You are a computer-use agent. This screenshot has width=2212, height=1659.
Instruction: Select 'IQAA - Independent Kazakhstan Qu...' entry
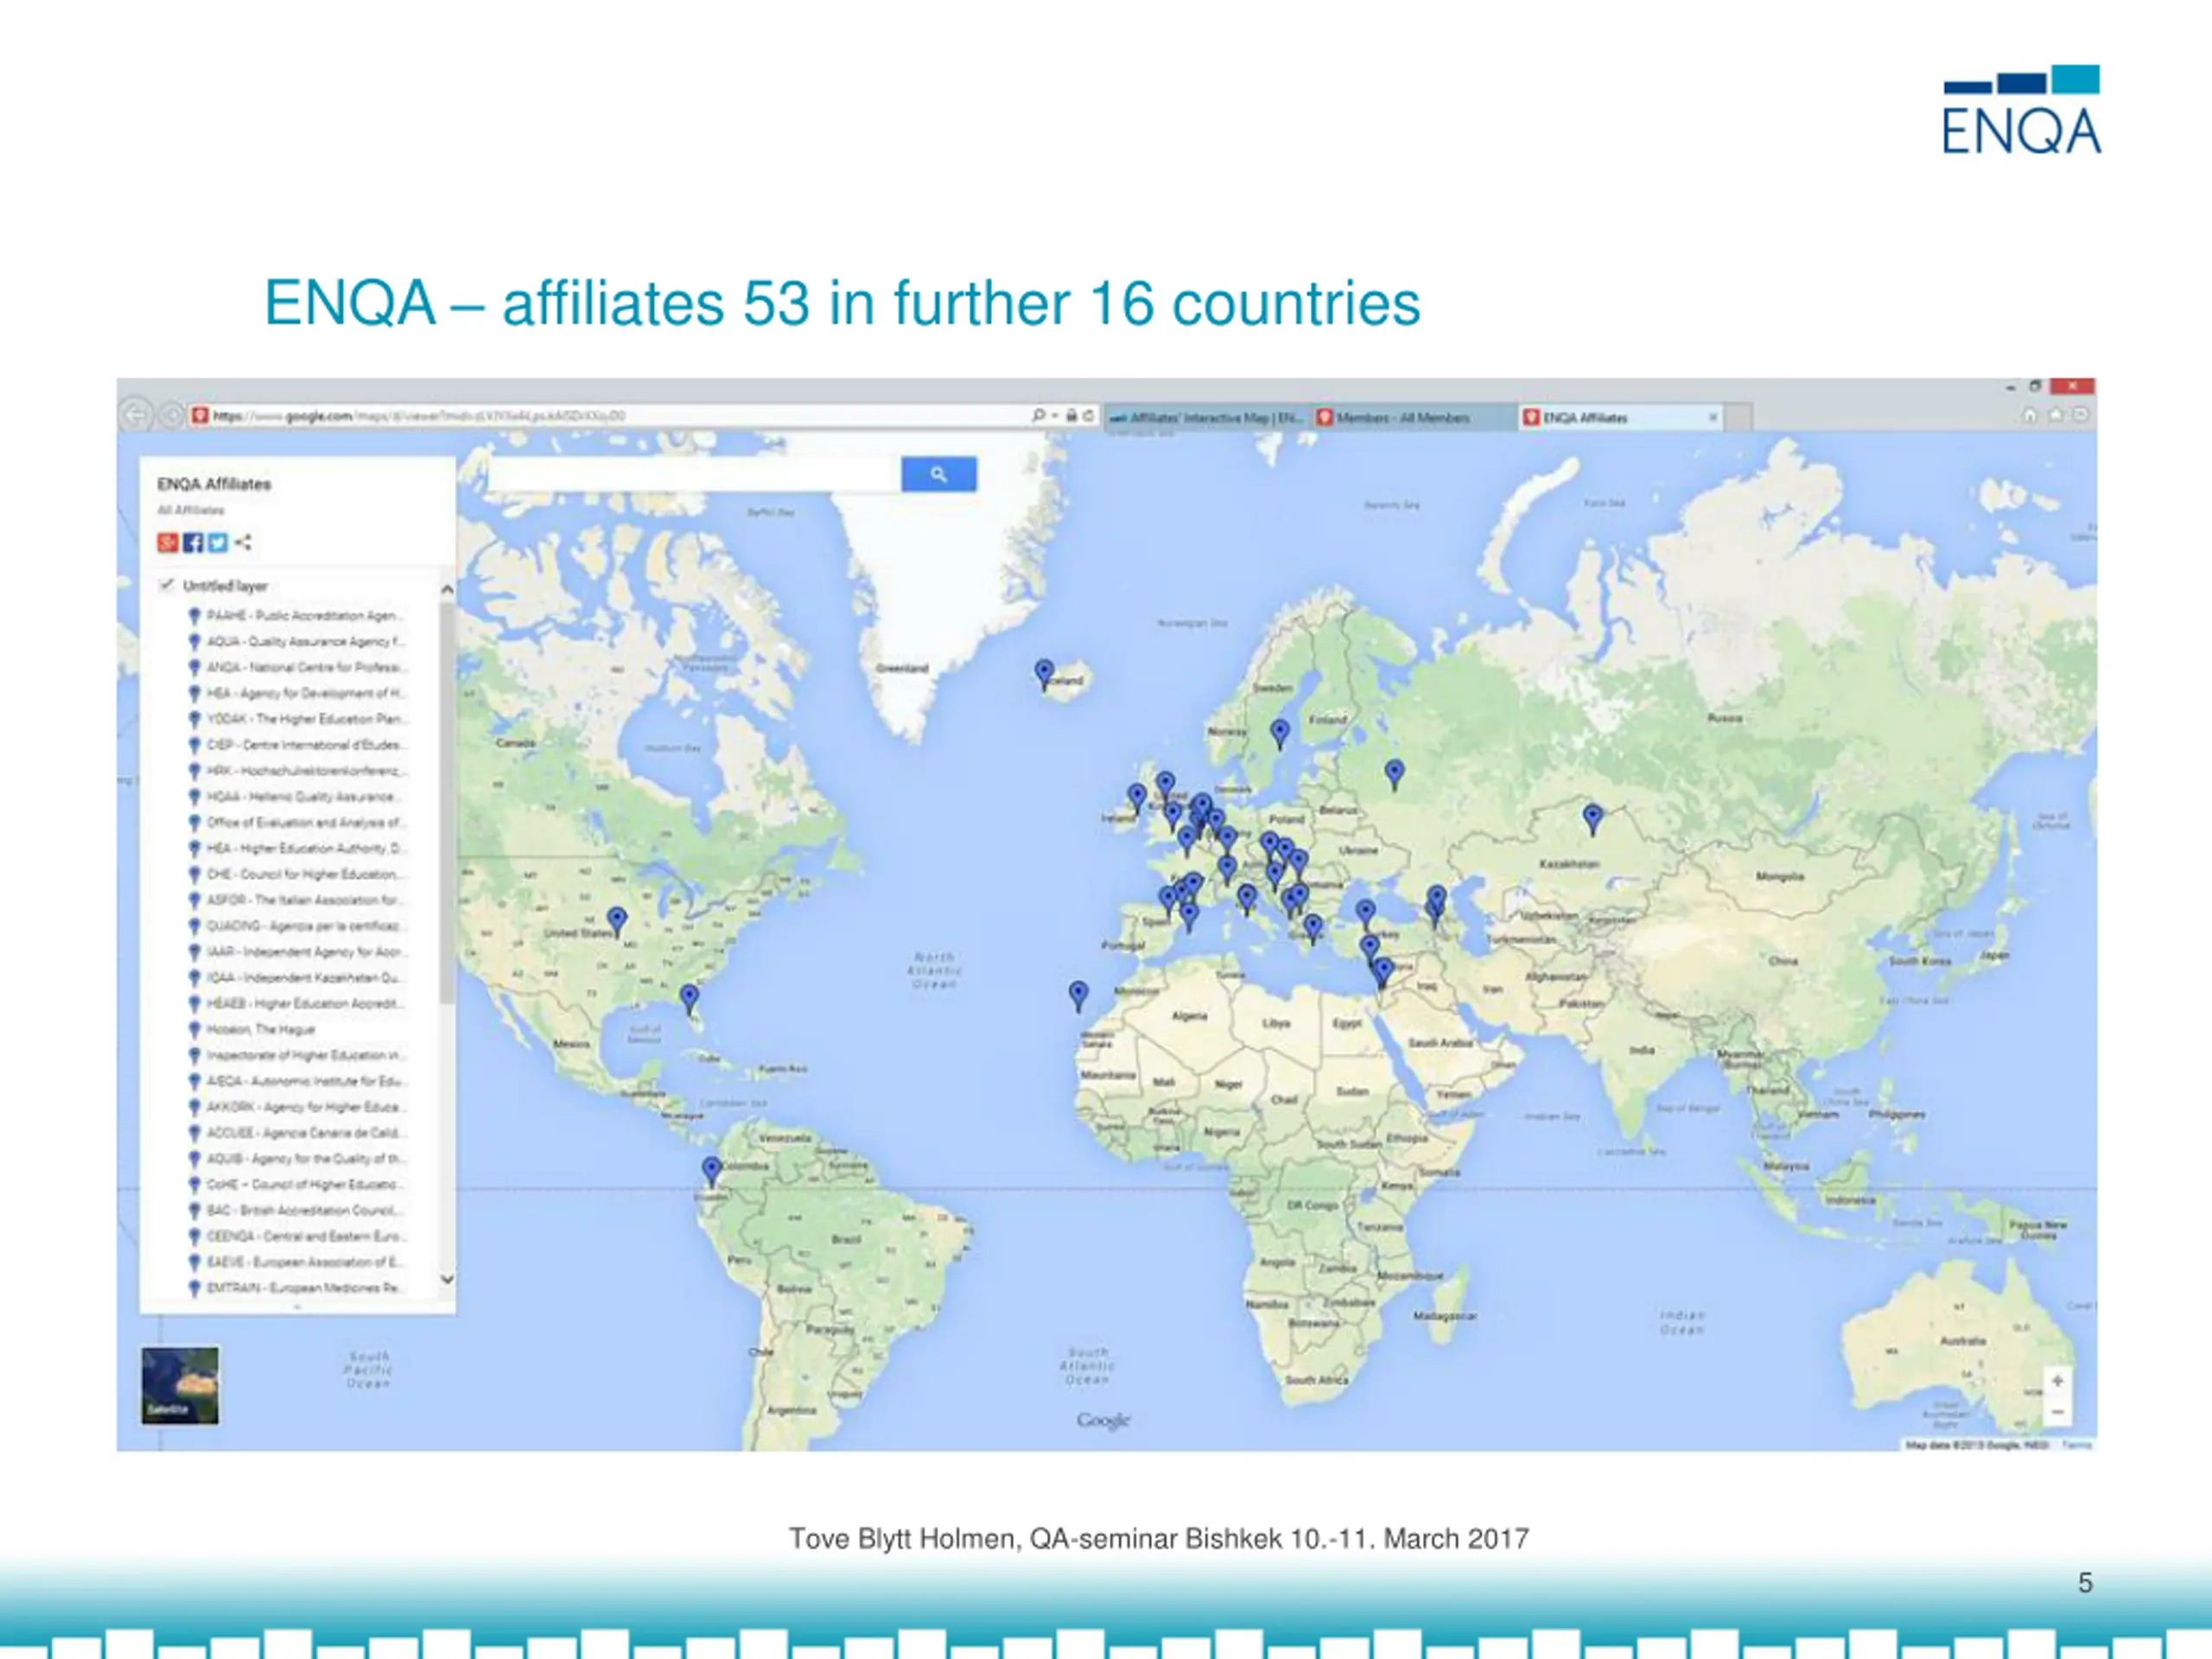tap(297, 978)
